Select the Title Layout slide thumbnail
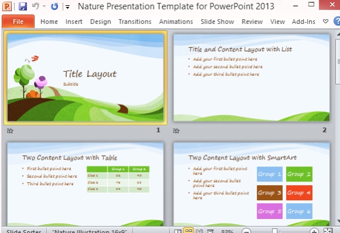 [86, 78]
